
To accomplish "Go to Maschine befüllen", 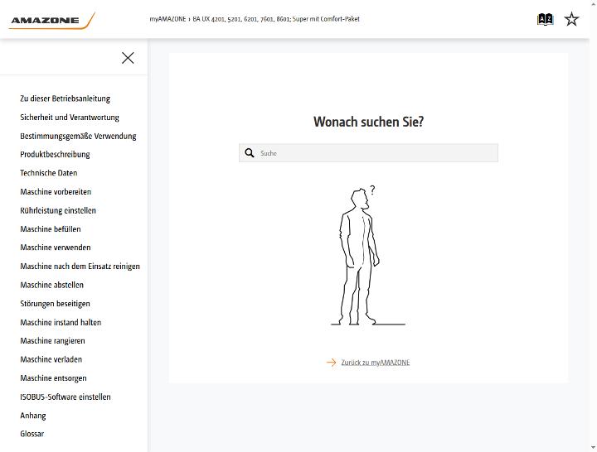I will point(51,228).
